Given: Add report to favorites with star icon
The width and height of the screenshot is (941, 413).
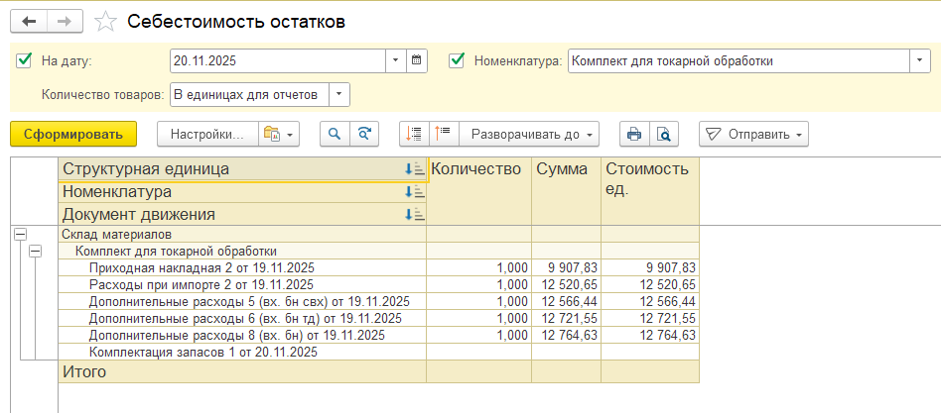Looking at the screenshot, I should coord(104,21).
